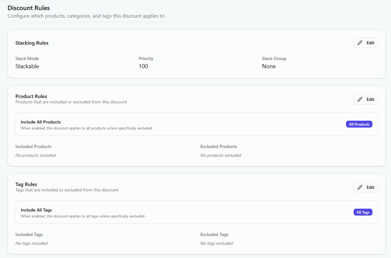The width and height of the screenshot is (391, 258).
Task: Toggle the All Products badge
Action: click(x=359, y=124)
